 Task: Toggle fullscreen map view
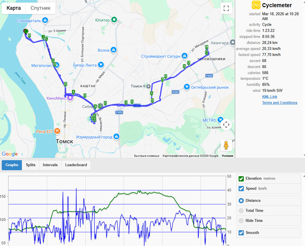[x=226, y=8]
